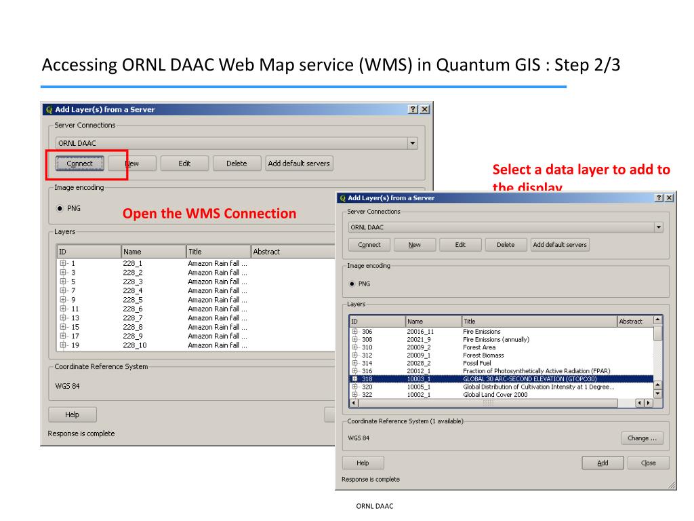The height and width of the screenshot is (521, 694).
Task: Select GLOBAL 30 ARC-SECOND ELEVATION (GTOPO30) row
Action: click(502, 379)
